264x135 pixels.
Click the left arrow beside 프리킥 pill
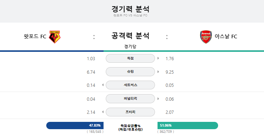103,112
